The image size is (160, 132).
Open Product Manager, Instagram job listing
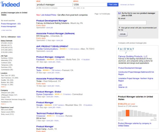coord(50,57)
